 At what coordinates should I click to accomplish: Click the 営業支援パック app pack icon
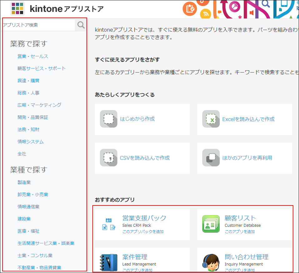109,224
